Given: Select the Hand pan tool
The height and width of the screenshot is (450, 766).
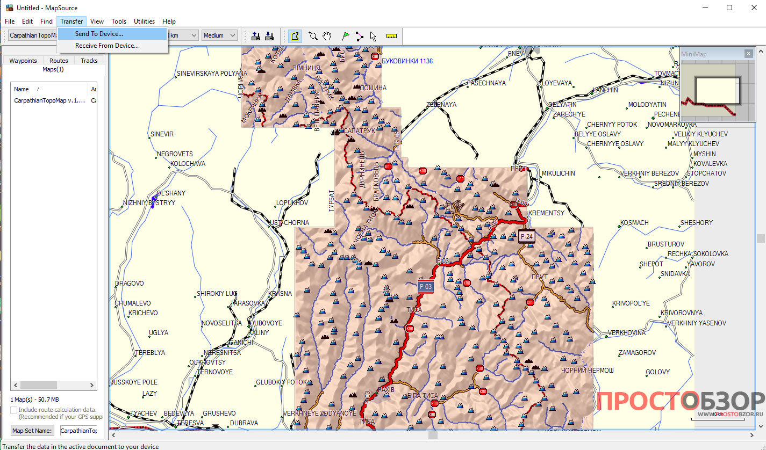Looking at the screenshot, I should pyautogui.click(x=327, y=36).
